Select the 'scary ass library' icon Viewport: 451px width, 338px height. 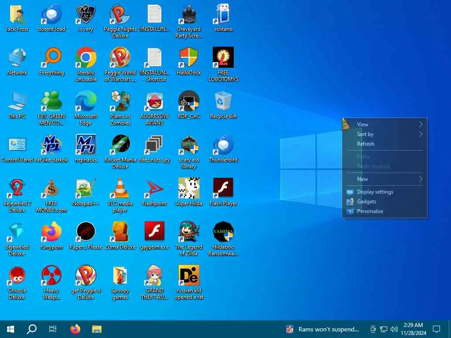pyautogui.click(x=189, y=144)
